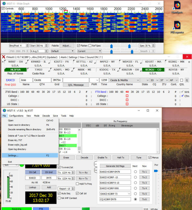Click the upper-left blue waterfall gain slider
The image size is (192, 210).
tap(112, 46)
